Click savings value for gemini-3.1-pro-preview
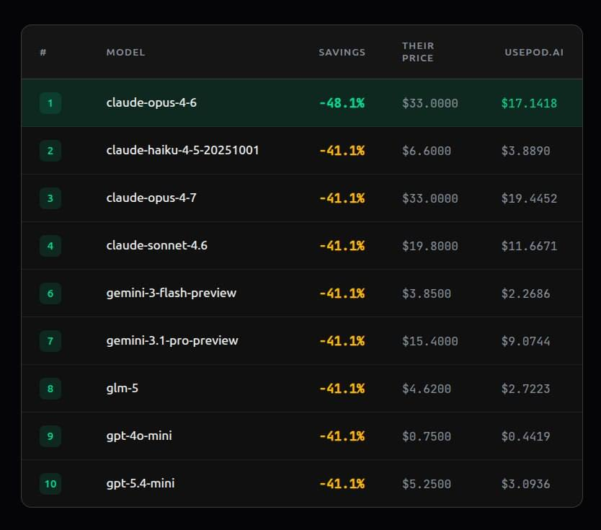Screen dimensions: 601x530 (342, 341)
